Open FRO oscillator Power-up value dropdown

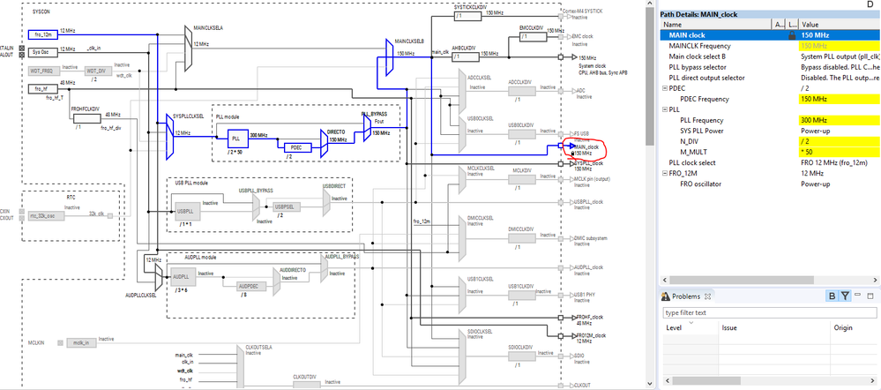840,184
